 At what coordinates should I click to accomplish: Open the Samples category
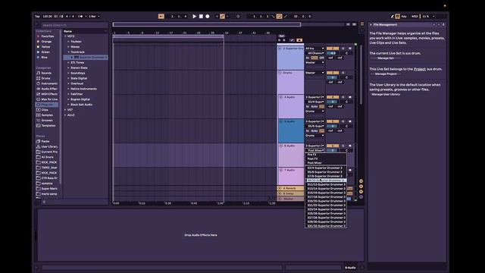click(46, 115)
